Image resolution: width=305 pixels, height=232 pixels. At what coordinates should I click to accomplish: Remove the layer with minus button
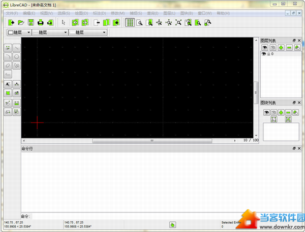[x=289, y=47]
